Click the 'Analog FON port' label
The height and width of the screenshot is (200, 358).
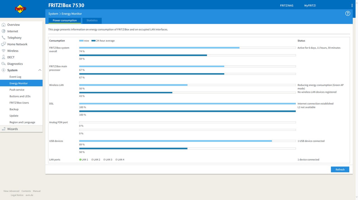(x=58, y=122)
